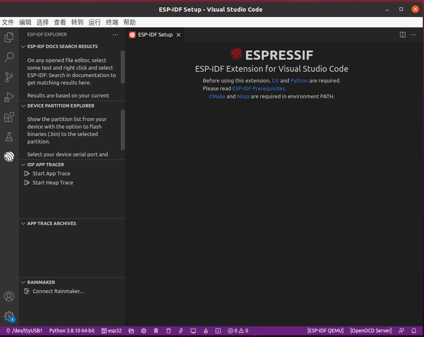Select the ESP-IDF Explorer Espressif icon

(x=9, y=157)
